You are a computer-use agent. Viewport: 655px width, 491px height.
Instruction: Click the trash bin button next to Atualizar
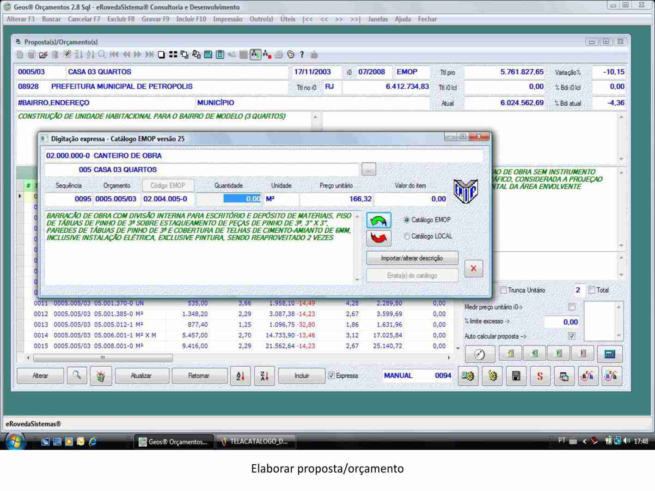click(x=101, y=376)
